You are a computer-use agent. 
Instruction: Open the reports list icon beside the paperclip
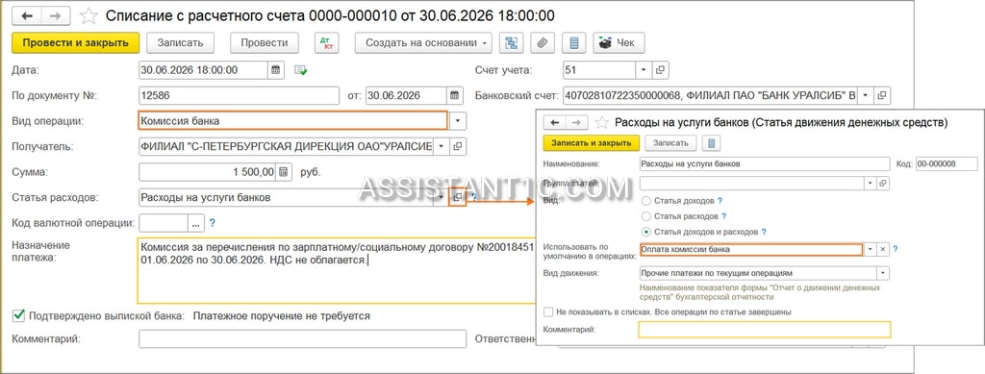click(x=573, y=42)
